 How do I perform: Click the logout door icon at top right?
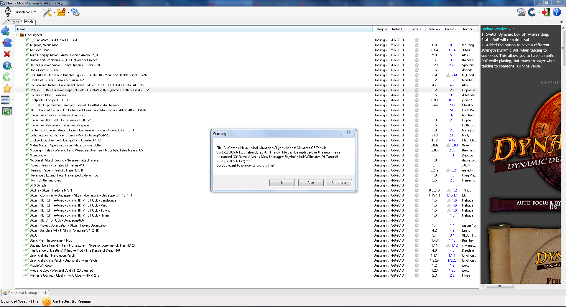pos(546,12)
